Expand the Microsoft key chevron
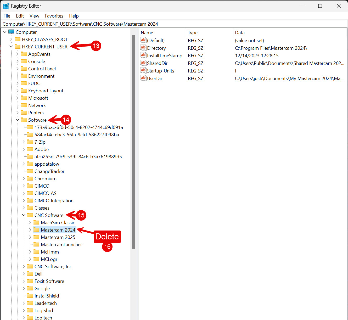 (x=17, y=98)
